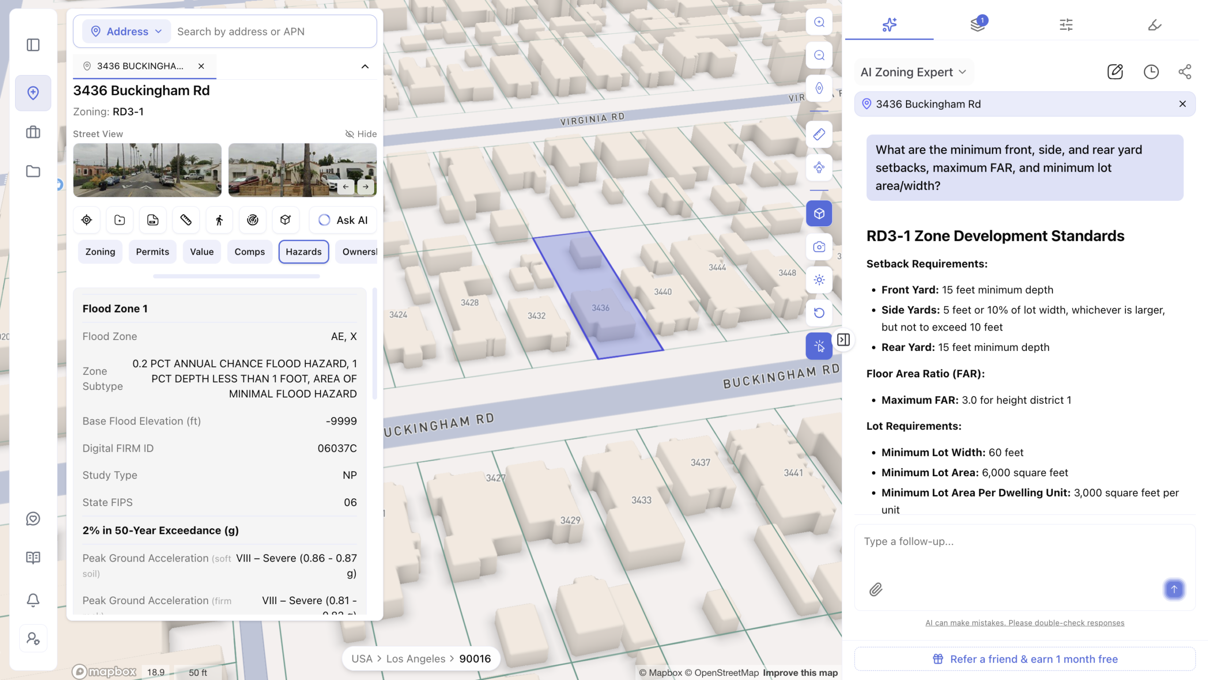The image size is (1208, 680).
Task: Click the drone view map tool
Action: pyautogui.click(x=819, y=167)
